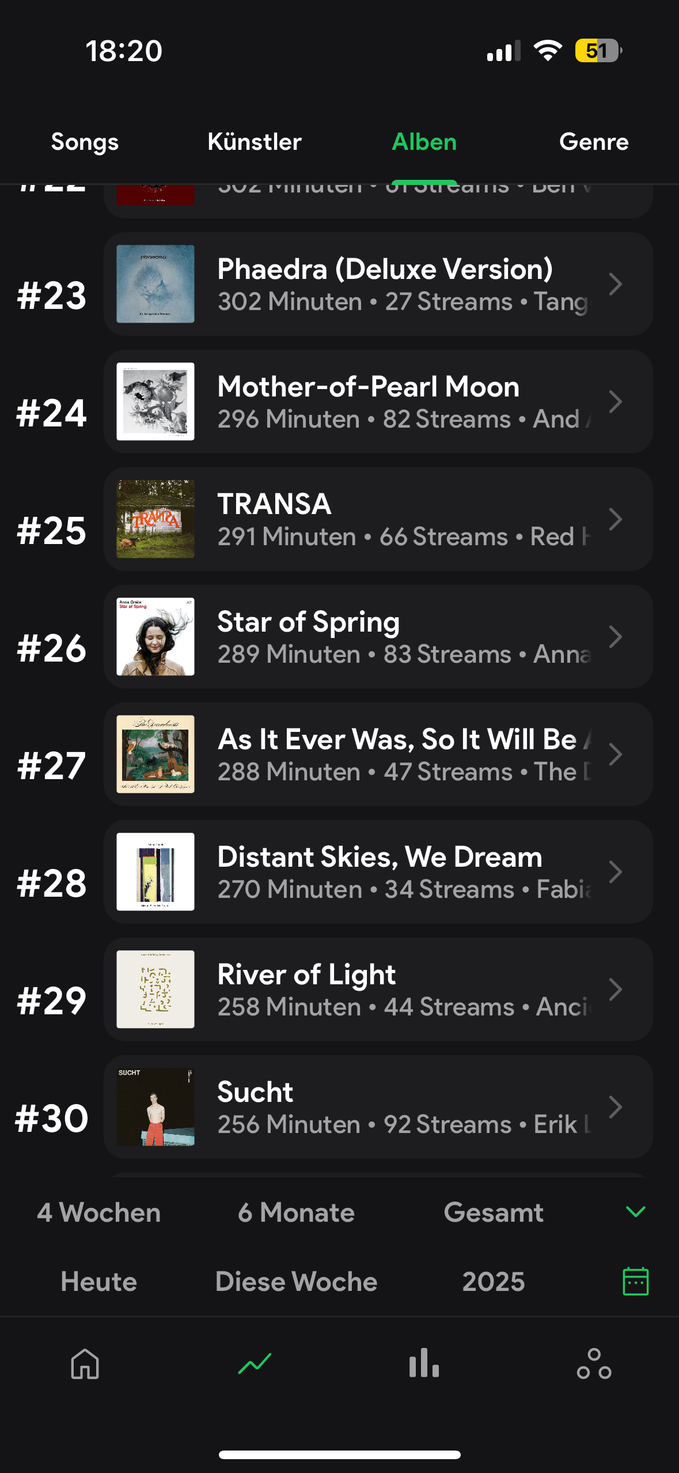Select the 4 Wochen time range
This screenshot has height=1473, width=679.
(98, 1212)
